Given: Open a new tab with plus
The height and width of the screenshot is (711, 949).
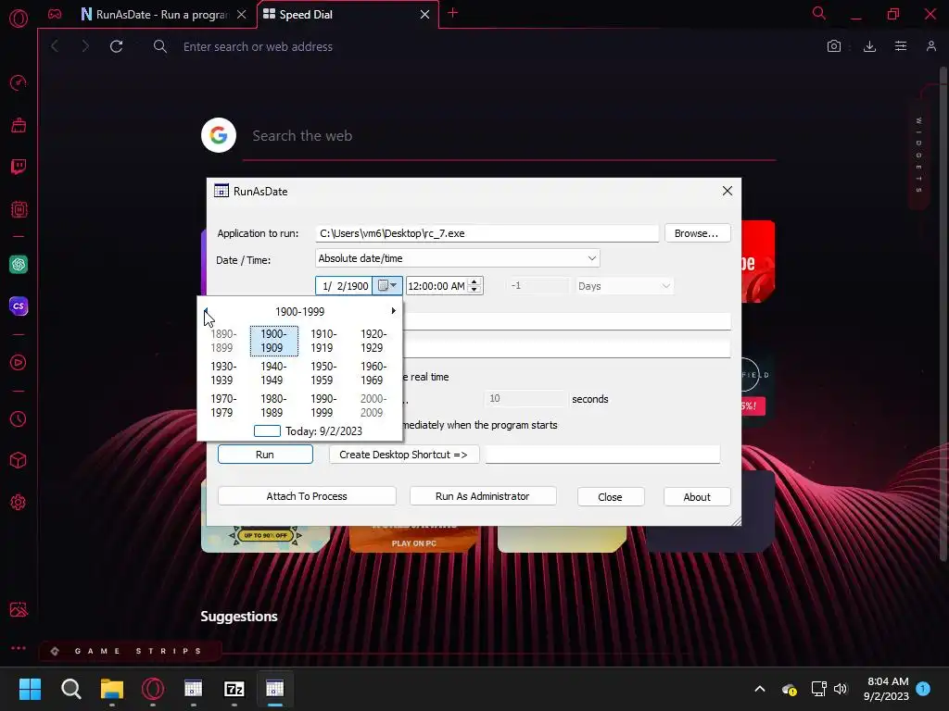Looking at the screenshot, I should (x=452, y=13).
